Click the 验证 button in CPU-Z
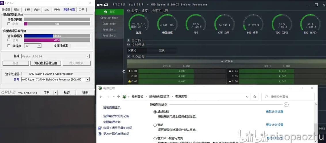326x143 pixels. click(67, 93)
